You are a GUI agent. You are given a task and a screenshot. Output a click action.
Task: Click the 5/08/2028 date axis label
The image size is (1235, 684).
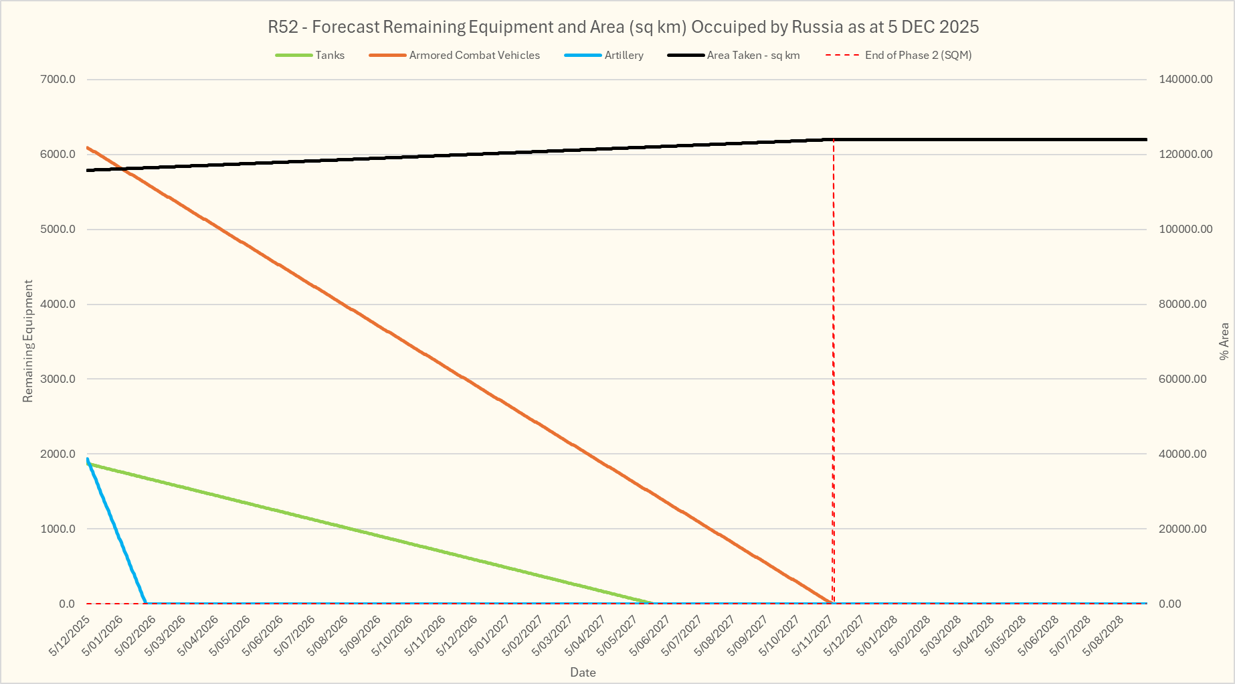pyautogui.click(x=1104, y=636)
